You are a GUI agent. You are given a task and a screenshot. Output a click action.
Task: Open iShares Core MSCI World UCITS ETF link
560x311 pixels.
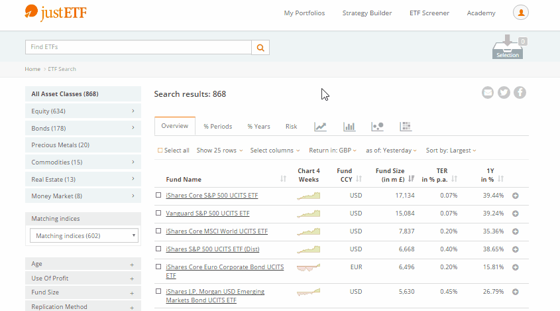217,231
